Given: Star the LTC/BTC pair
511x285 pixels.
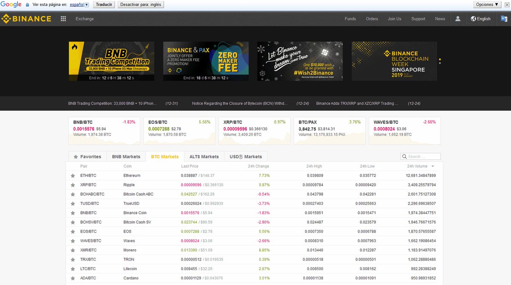Looking at the screenshot, I should tap(73, 269).
